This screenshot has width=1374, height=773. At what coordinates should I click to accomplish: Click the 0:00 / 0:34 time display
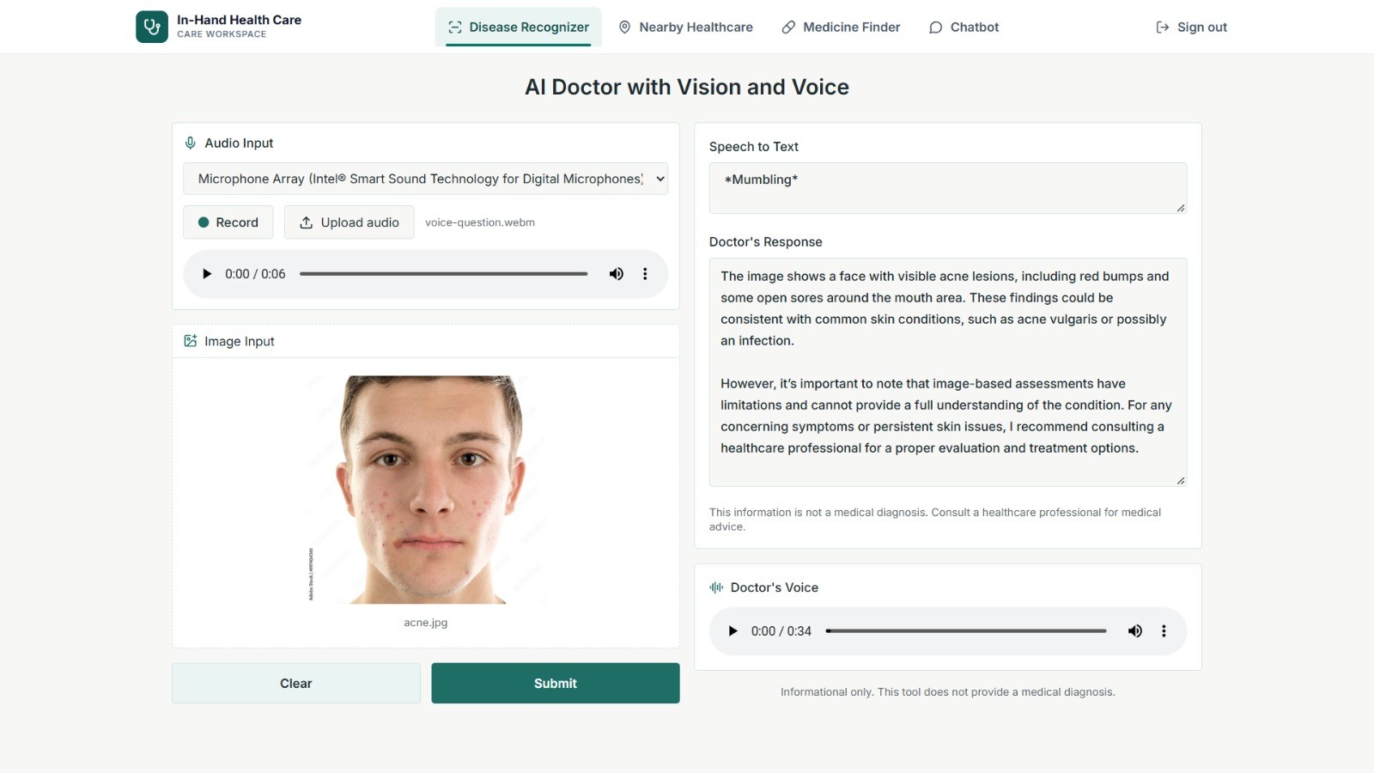781,631
